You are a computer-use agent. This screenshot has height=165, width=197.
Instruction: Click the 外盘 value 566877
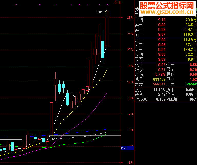click(x=159, y=84)
